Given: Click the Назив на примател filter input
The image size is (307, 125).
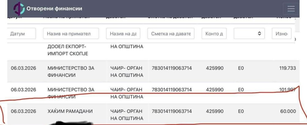Looking at the screenshot, I should click(x=71, y=34).
